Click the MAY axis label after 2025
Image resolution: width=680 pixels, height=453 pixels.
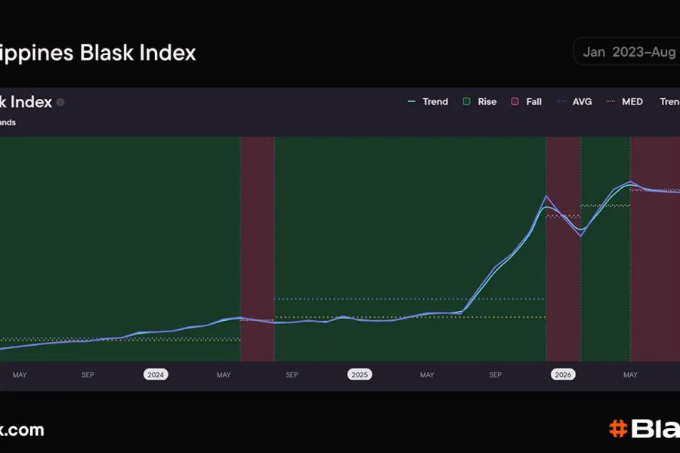tap(427, 374)
